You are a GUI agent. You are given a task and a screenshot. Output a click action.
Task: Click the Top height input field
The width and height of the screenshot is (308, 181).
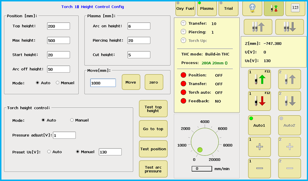pyautogui.click(x=59, y=26)
